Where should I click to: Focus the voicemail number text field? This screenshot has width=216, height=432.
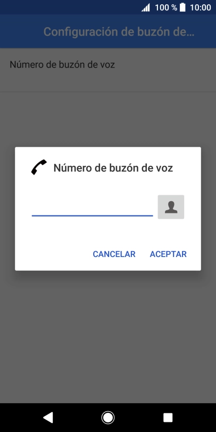[x=92, y=207]
